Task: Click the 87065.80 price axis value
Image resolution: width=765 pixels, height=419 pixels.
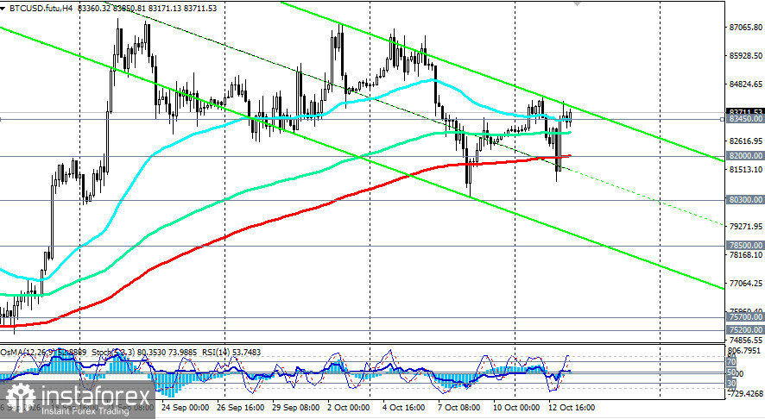Action: (745, 28)
